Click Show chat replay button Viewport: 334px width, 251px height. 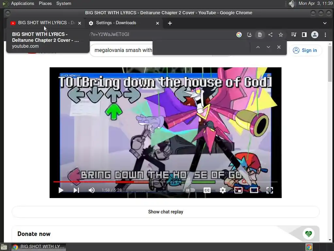(x=165, y=212)
